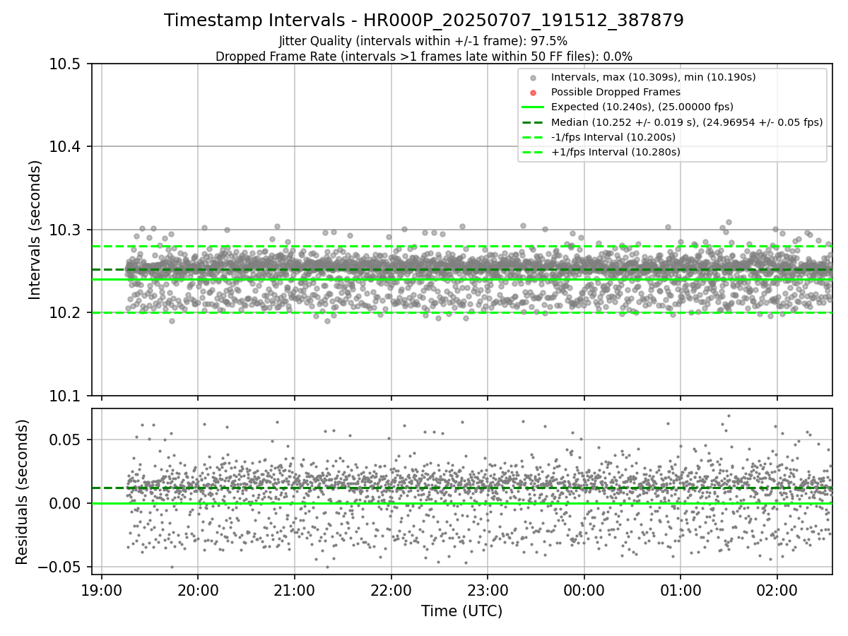
Task: Click legend entry 'Possible Dropped Frames'
Action: tap(616, 92)
